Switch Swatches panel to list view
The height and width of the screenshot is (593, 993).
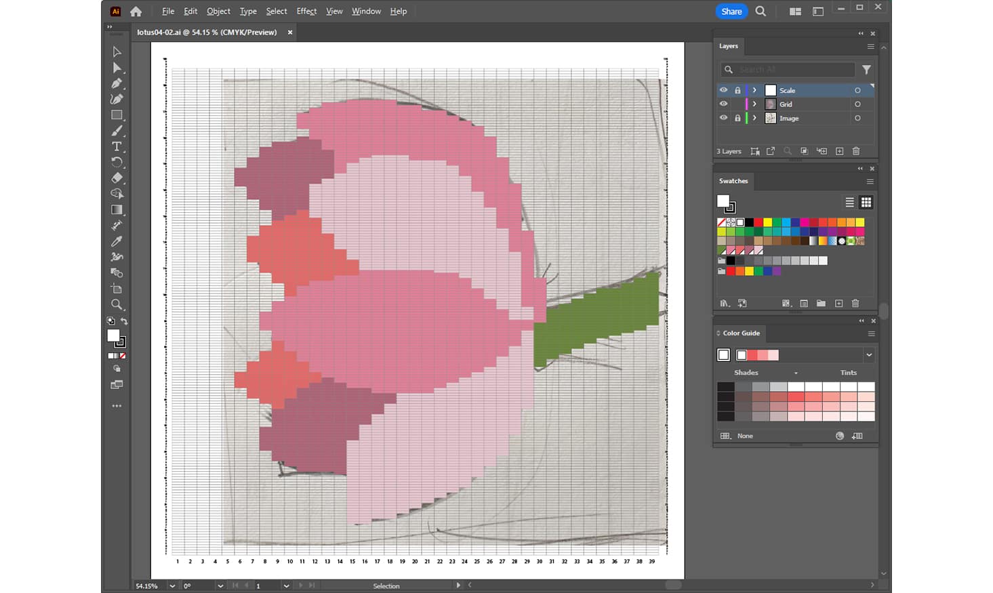click(849, 203)
